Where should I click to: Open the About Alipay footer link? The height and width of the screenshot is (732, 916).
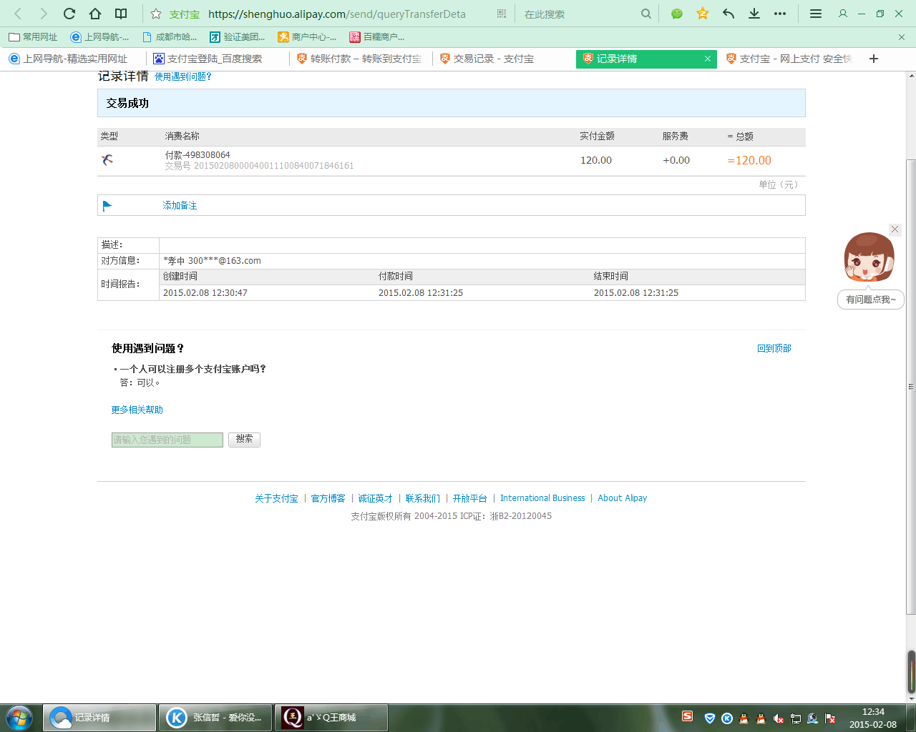[622, 498]
